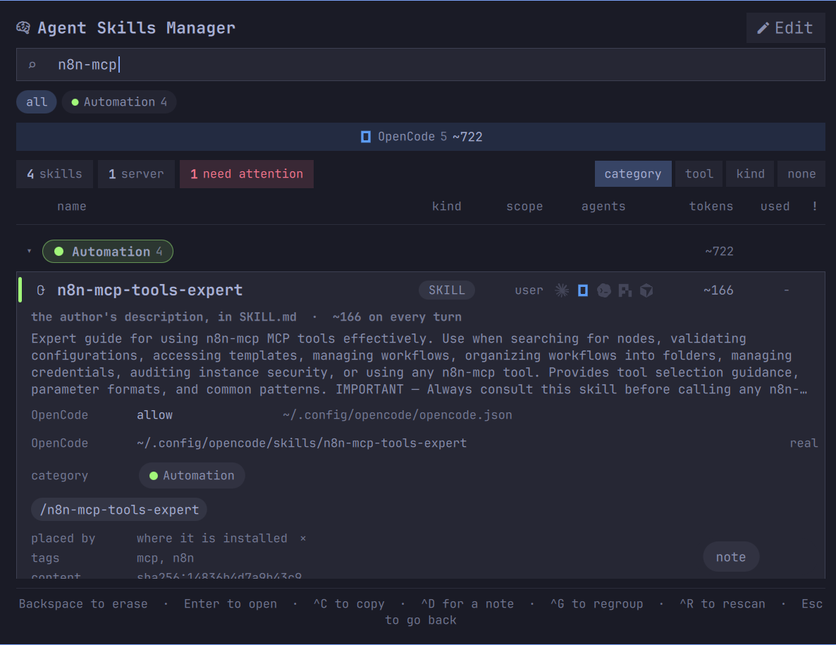Sort by used column header
The image size is (836, 645).
pyautogui.click(x=775, y=207)
